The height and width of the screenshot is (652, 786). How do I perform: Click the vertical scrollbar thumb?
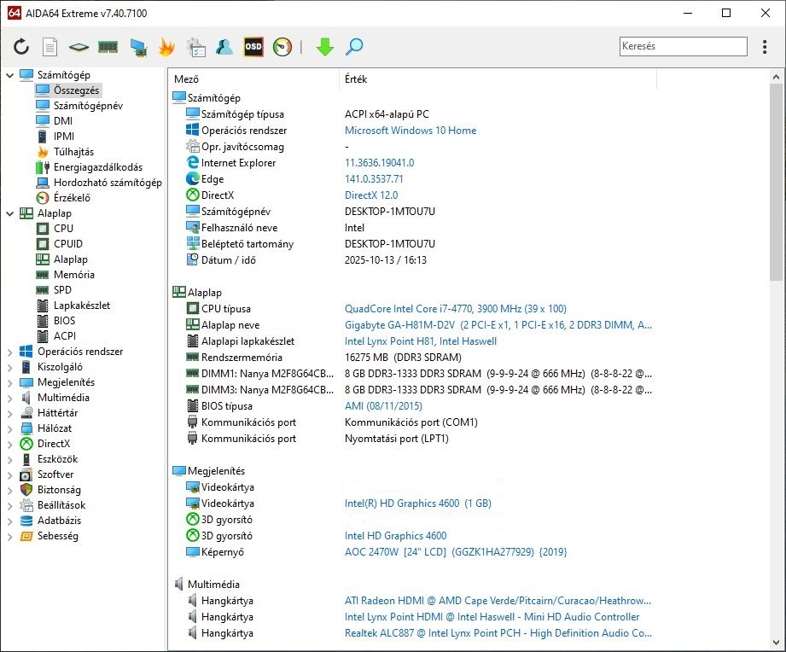[x=776, y=183]
